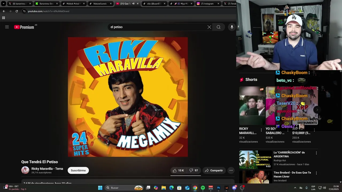Open the SEA - DET sports widget

(x=15, y=188)
